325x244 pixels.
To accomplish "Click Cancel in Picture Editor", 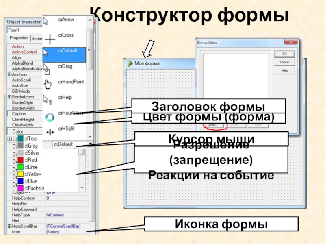I will (284, 62).
